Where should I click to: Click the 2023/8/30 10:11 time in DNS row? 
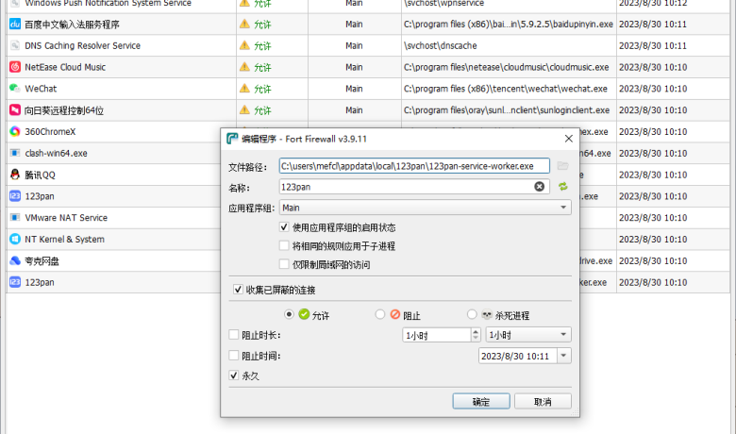[653, 45]
